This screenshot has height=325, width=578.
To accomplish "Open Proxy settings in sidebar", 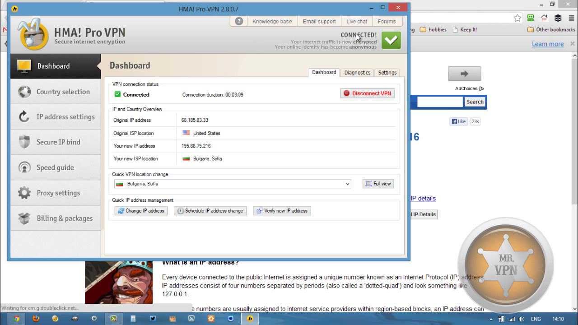I will (56, 193).
